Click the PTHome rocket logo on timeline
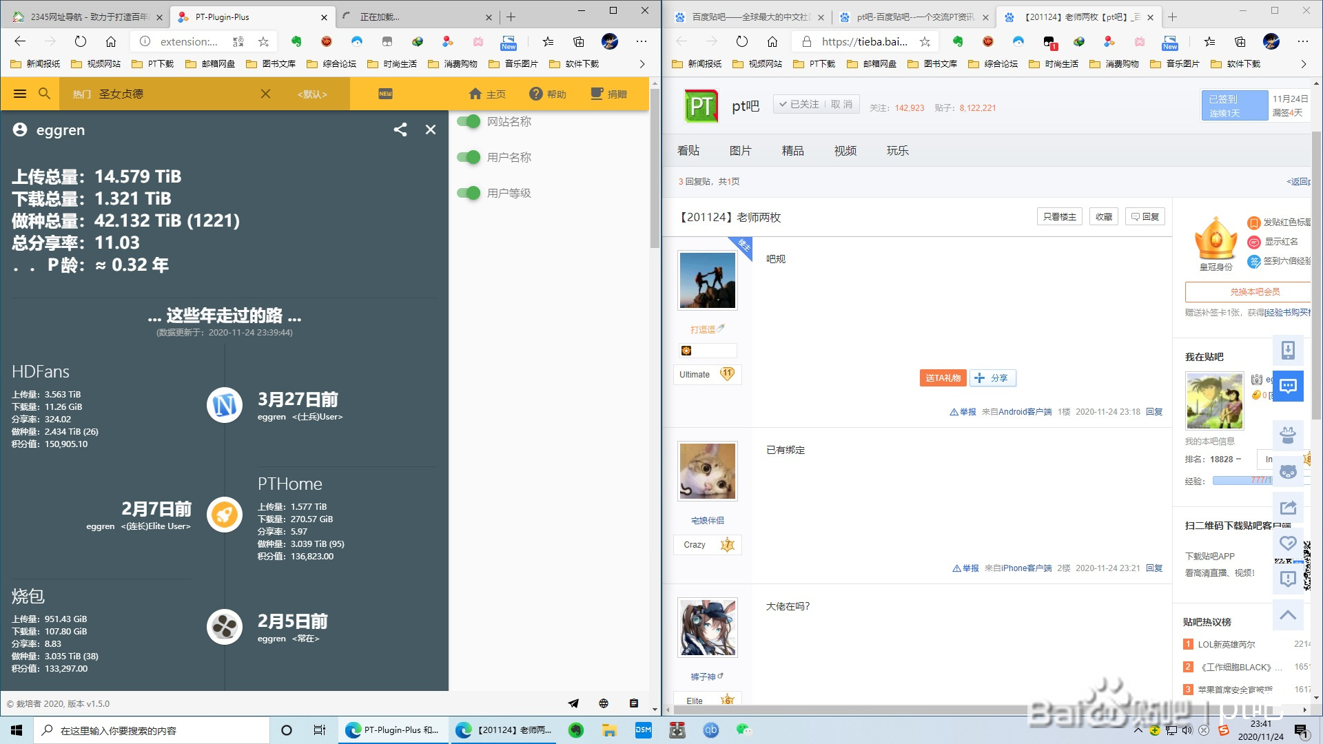This screenshot has width=1323, height=744. pos(225,515)
